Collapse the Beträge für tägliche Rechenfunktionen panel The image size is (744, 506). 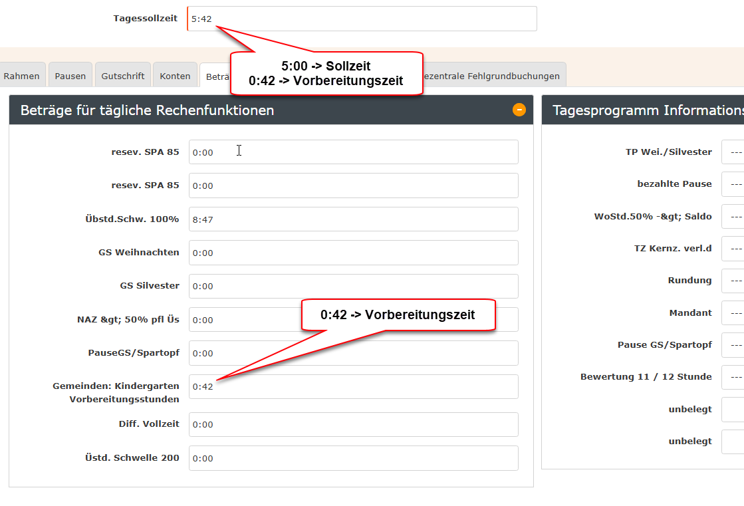(x=519, y=110)
